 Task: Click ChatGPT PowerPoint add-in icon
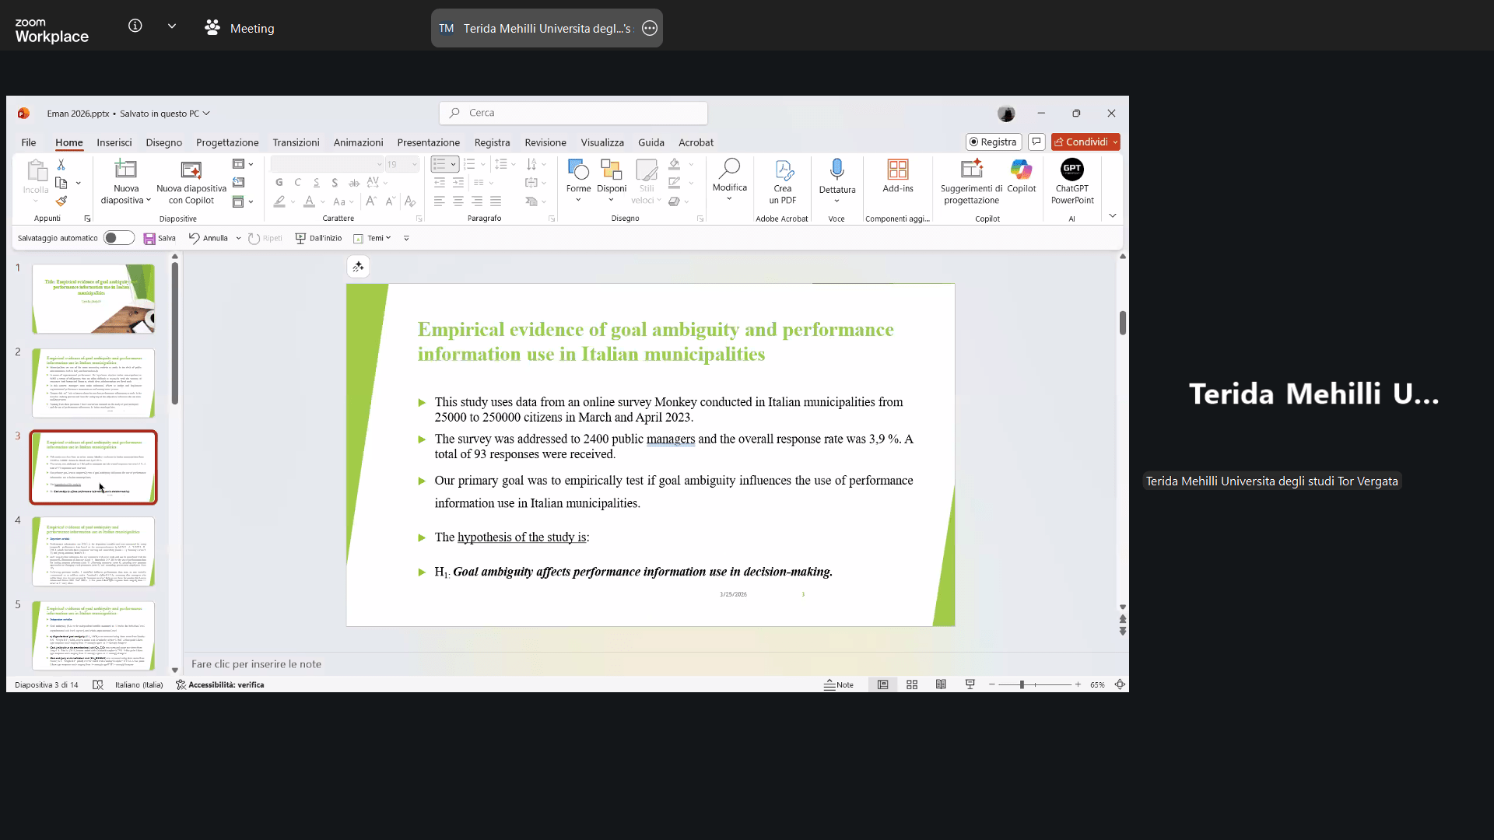click(x=1071, y=170)
